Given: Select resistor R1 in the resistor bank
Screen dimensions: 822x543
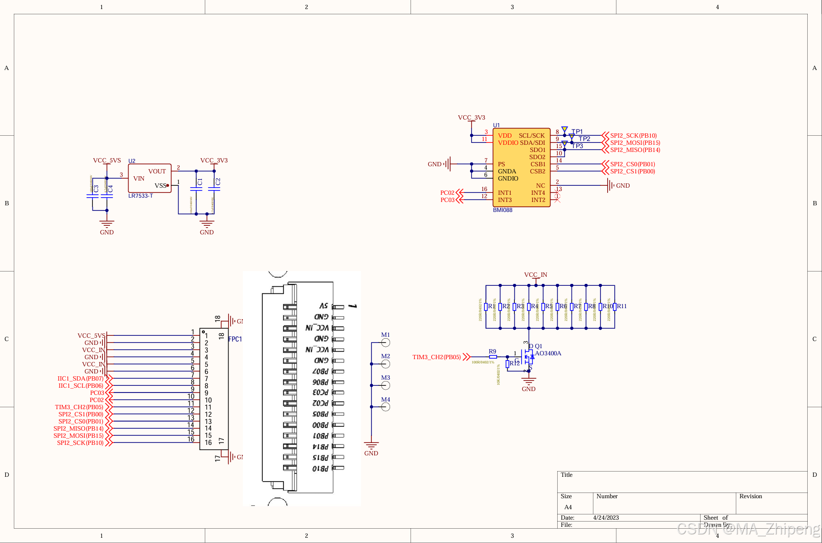Looking at the screenshot, I should point(486,307).
